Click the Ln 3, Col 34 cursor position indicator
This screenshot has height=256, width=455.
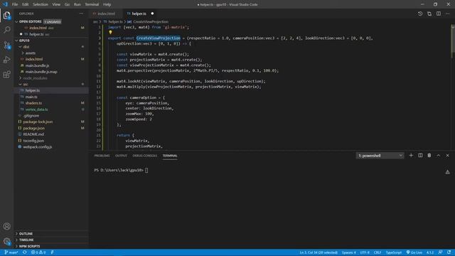coord(318,252)
